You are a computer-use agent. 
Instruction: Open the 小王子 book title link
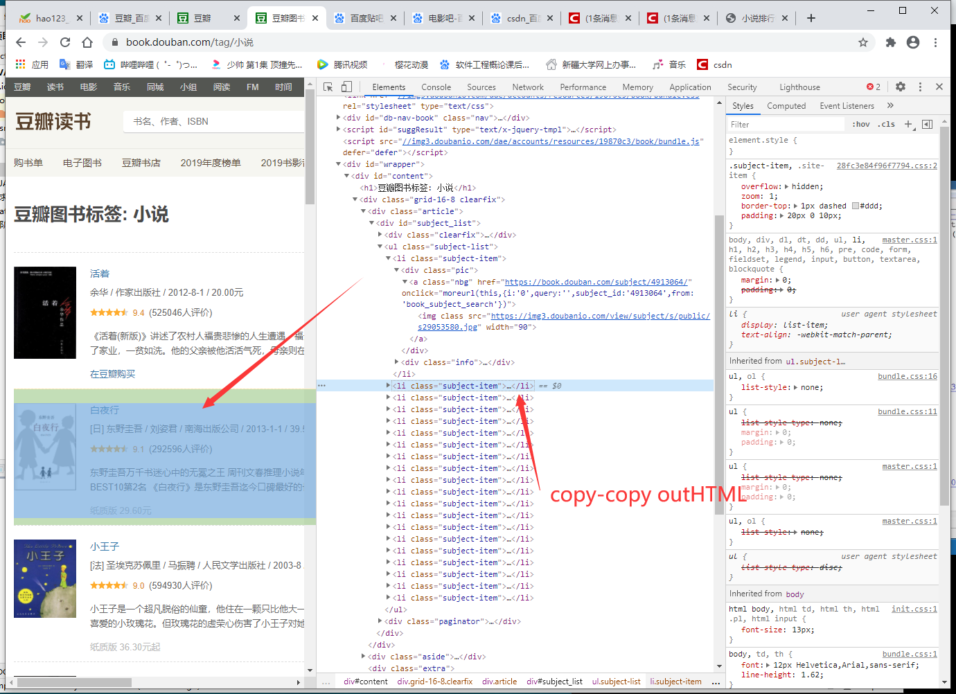pos(105,546)
